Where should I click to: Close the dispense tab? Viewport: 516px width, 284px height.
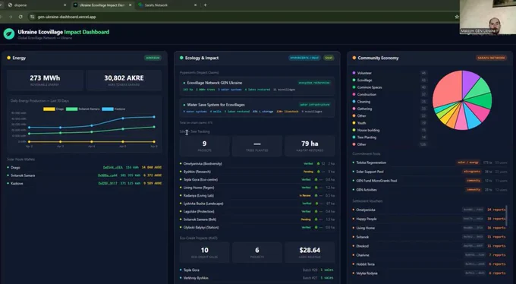pyautogui.click(x=64, y=5)
